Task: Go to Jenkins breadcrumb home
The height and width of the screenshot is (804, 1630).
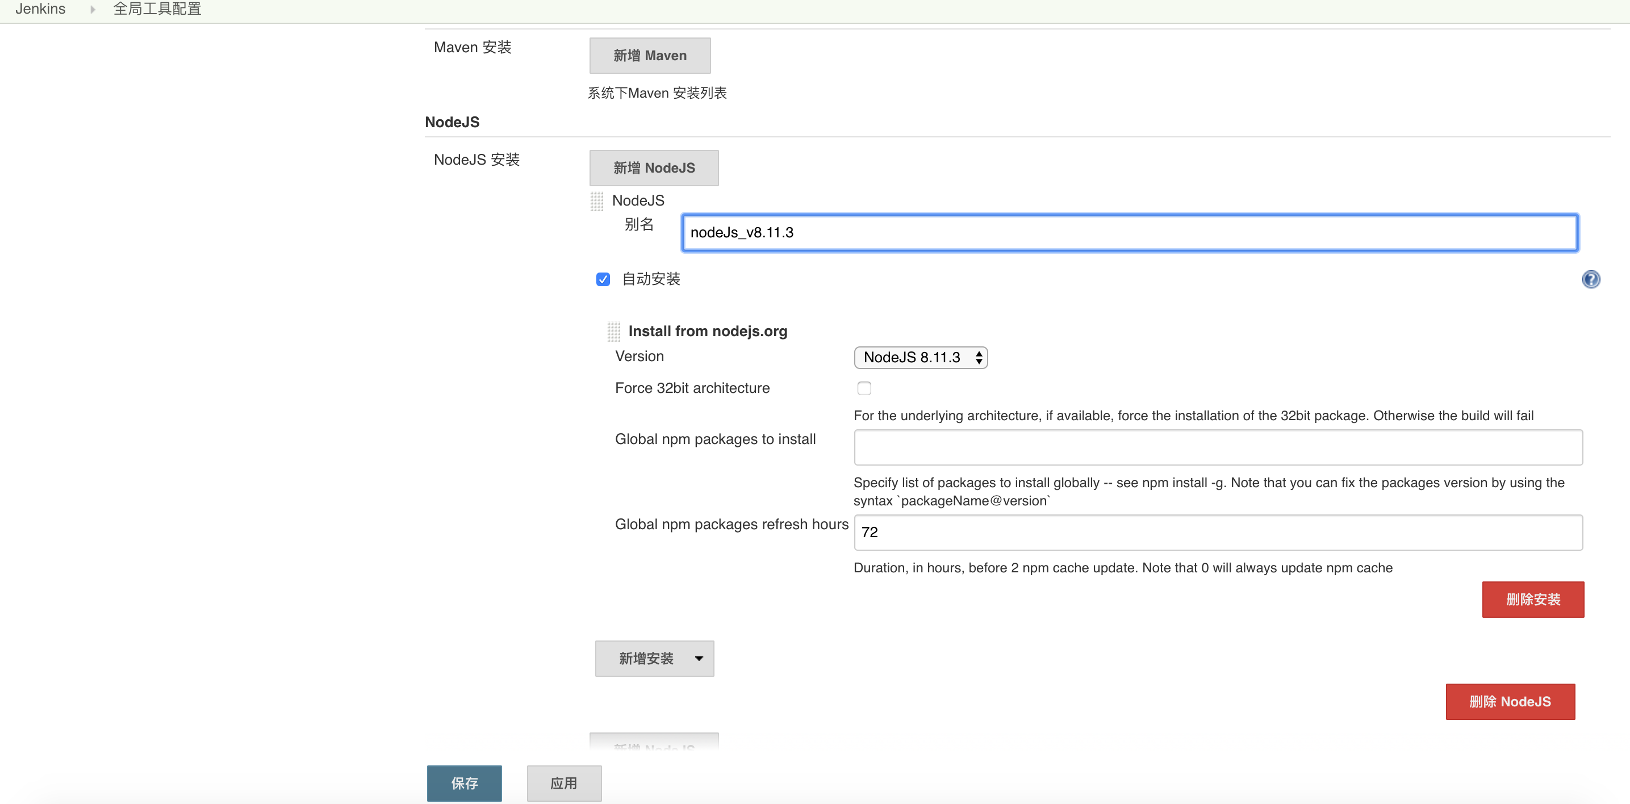Action: (x=40, y=9)
